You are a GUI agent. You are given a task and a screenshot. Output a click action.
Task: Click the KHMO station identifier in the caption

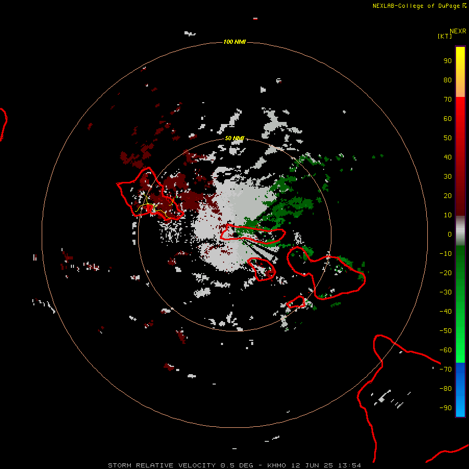(277, 465)
